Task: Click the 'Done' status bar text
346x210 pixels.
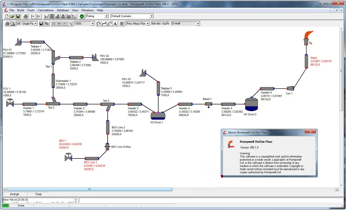Action: (x=21, y=206)
